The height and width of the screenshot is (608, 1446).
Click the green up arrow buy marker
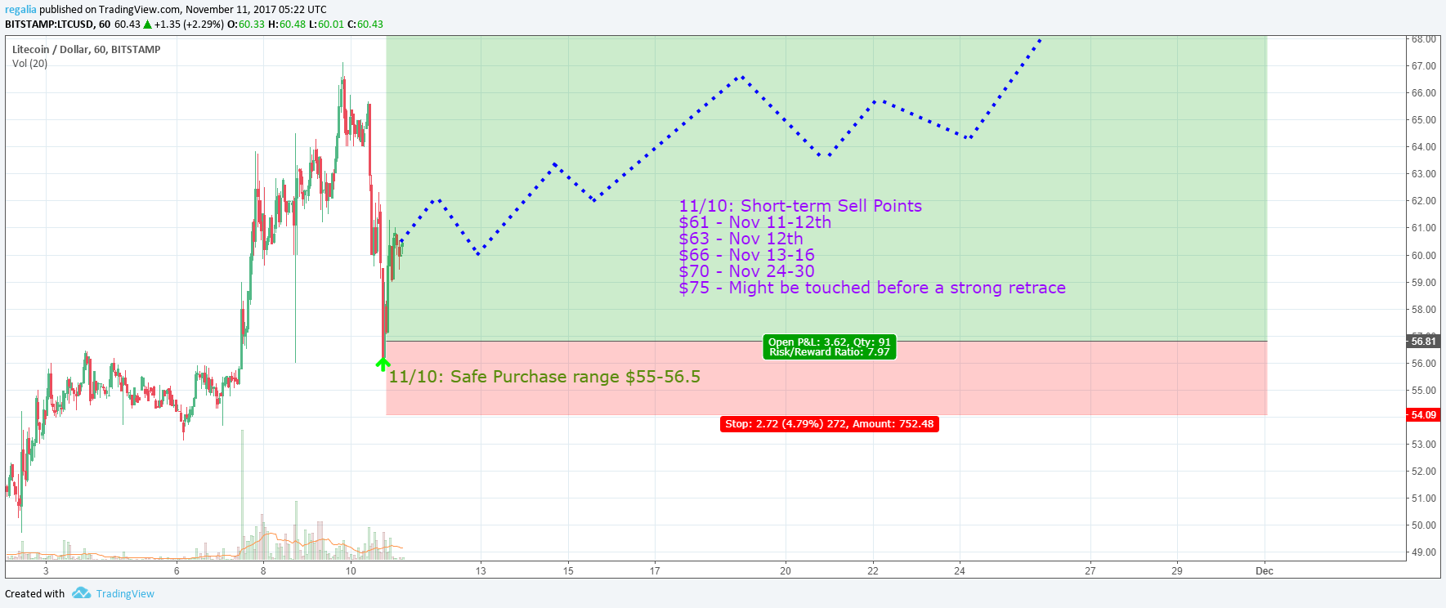click(382, 364)
